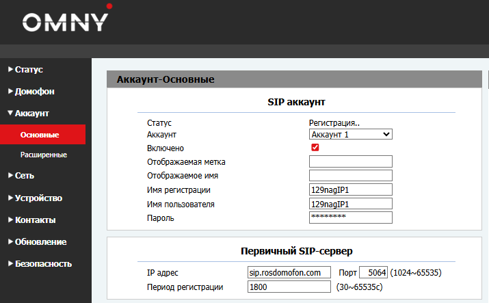Expand the Контакты menu section
The image size is (489, 303).
[35, 220]
